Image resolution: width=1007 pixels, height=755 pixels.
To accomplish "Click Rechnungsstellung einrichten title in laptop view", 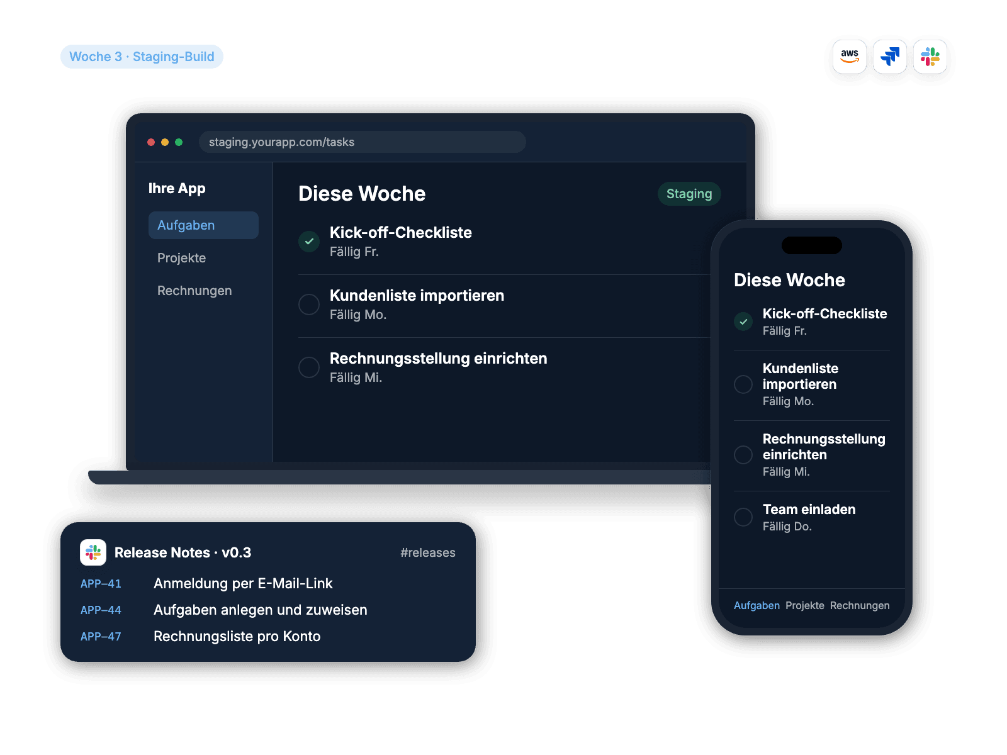I will tap(439, 359).
